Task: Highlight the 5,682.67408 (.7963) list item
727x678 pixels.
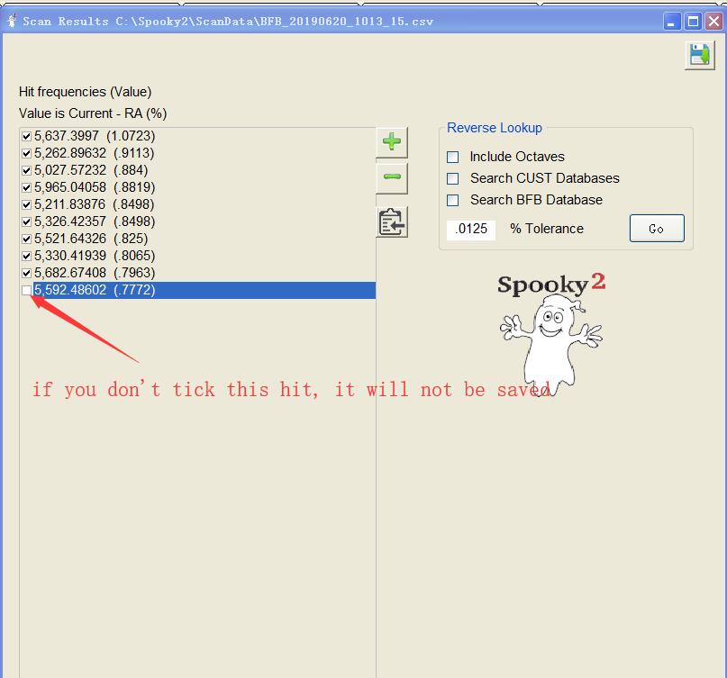Action: point(94,273)
